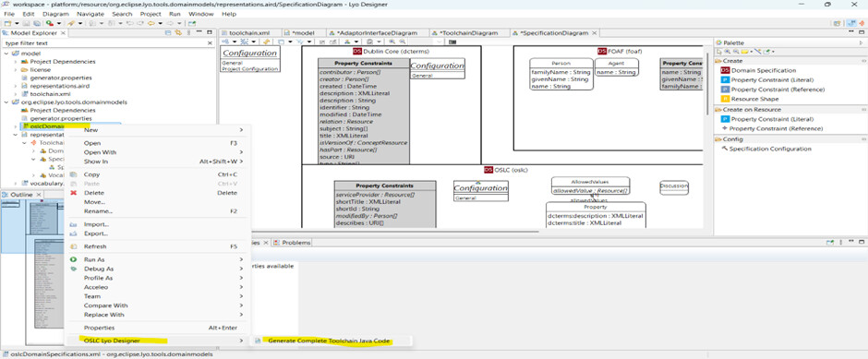868x359 pixels.
Task: Click diagram toolbar zoom in magnifier
Action: click(x=392, y=42)
